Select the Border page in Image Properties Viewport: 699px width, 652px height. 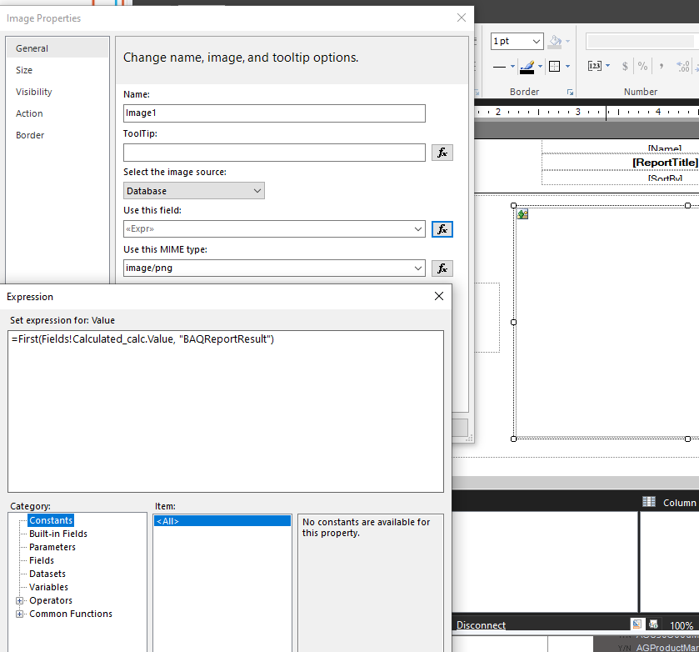30,135
